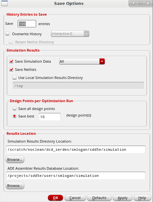Click the best design points number field
Screen dimensions: 153x202
50,117
